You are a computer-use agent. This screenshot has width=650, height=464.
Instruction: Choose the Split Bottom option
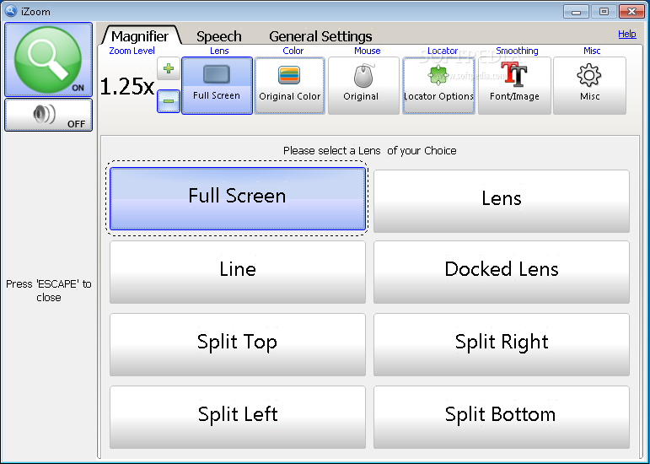click(501, 417)
